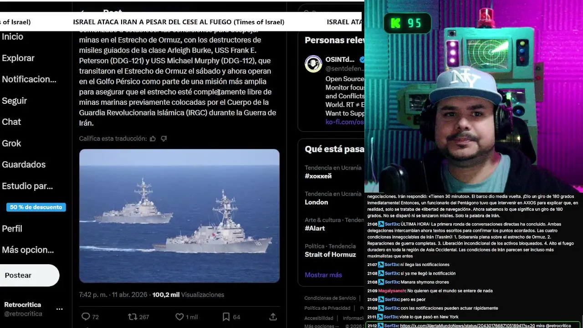Share the post via the share icon
583x328 pixels.
pyautogui.click(x=273, y=317)
